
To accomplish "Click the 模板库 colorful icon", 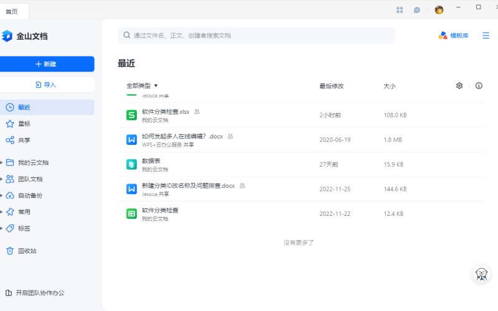I will click(443, 35).
